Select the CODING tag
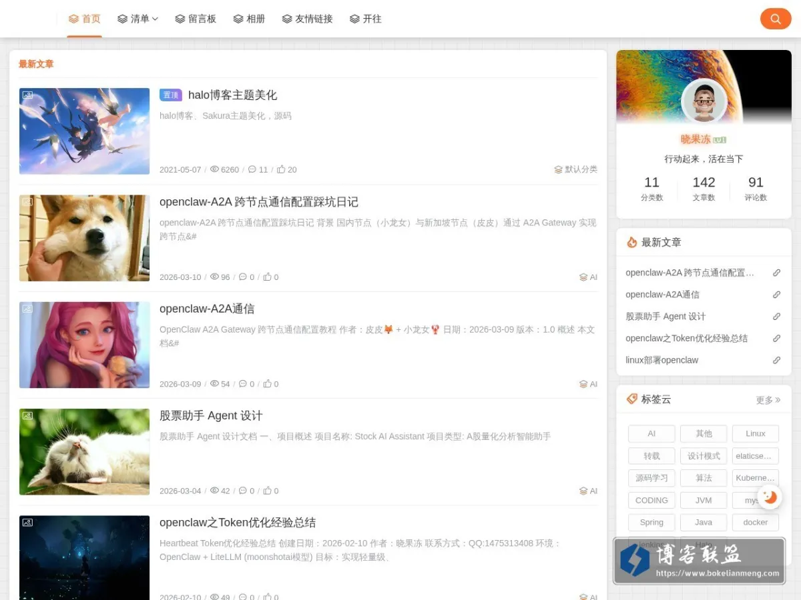The height and width of the screenshot is (600, 801). tap(651, 500)
